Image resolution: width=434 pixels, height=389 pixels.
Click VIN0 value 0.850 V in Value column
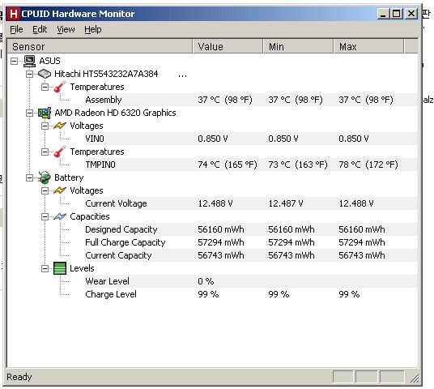point(213,139)
